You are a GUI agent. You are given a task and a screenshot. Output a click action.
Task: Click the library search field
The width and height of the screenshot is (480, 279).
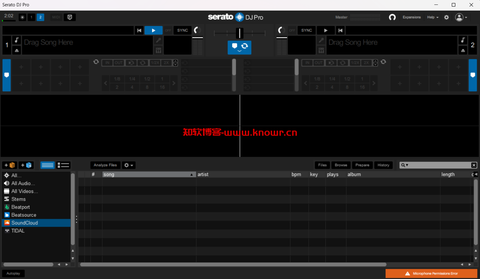(x=438, y=165)
